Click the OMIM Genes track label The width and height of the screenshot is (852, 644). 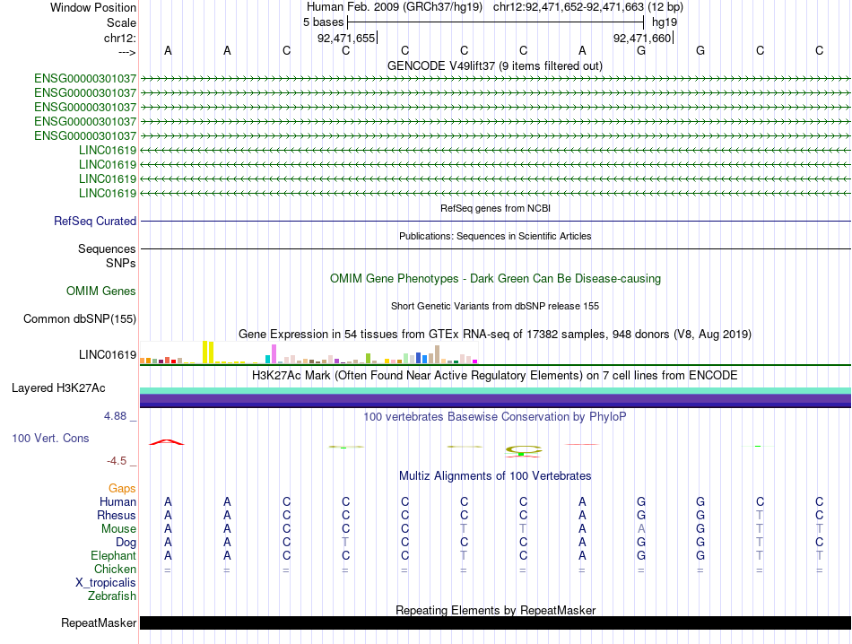(101, 291)
